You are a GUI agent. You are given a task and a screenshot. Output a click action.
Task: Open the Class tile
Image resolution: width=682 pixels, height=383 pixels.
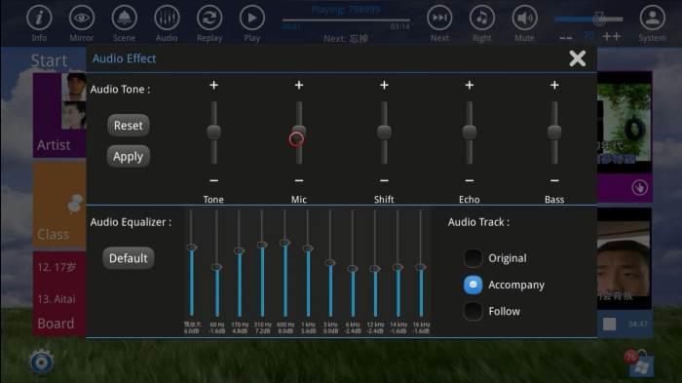tap(59, 205)
